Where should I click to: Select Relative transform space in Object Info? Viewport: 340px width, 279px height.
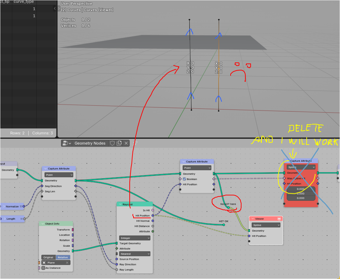pyautogui.click(x=63, y=257)
